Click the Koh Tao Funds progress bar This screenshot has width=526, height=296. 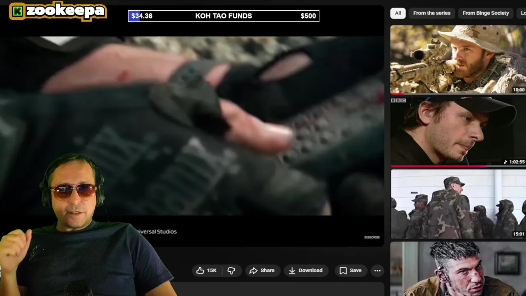(224, 16)
